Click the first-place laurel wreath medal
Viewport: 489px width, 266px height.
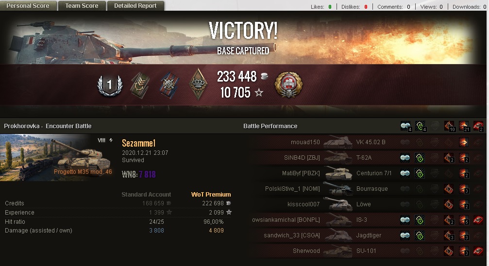coord(109,85)
